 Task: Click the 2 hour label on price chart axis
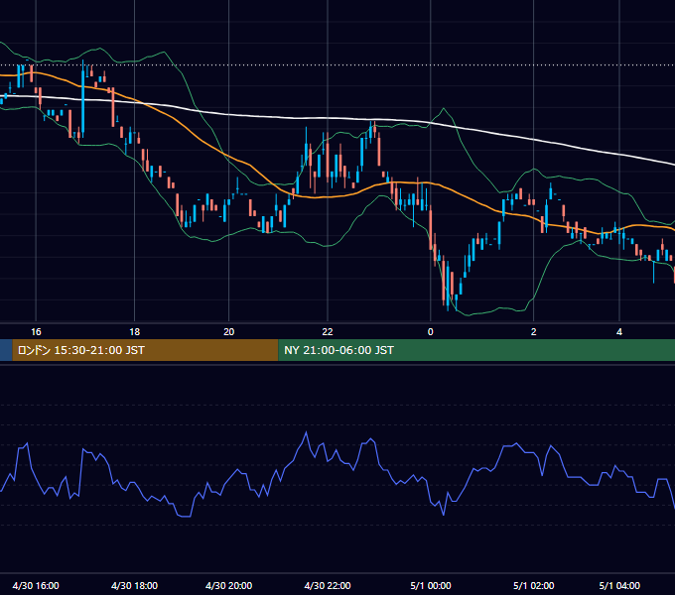[533, 331]
